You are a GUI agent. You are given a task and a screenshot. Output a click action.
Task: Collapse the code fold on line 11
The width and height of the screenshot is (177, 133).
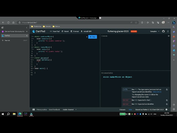[33, 58]
